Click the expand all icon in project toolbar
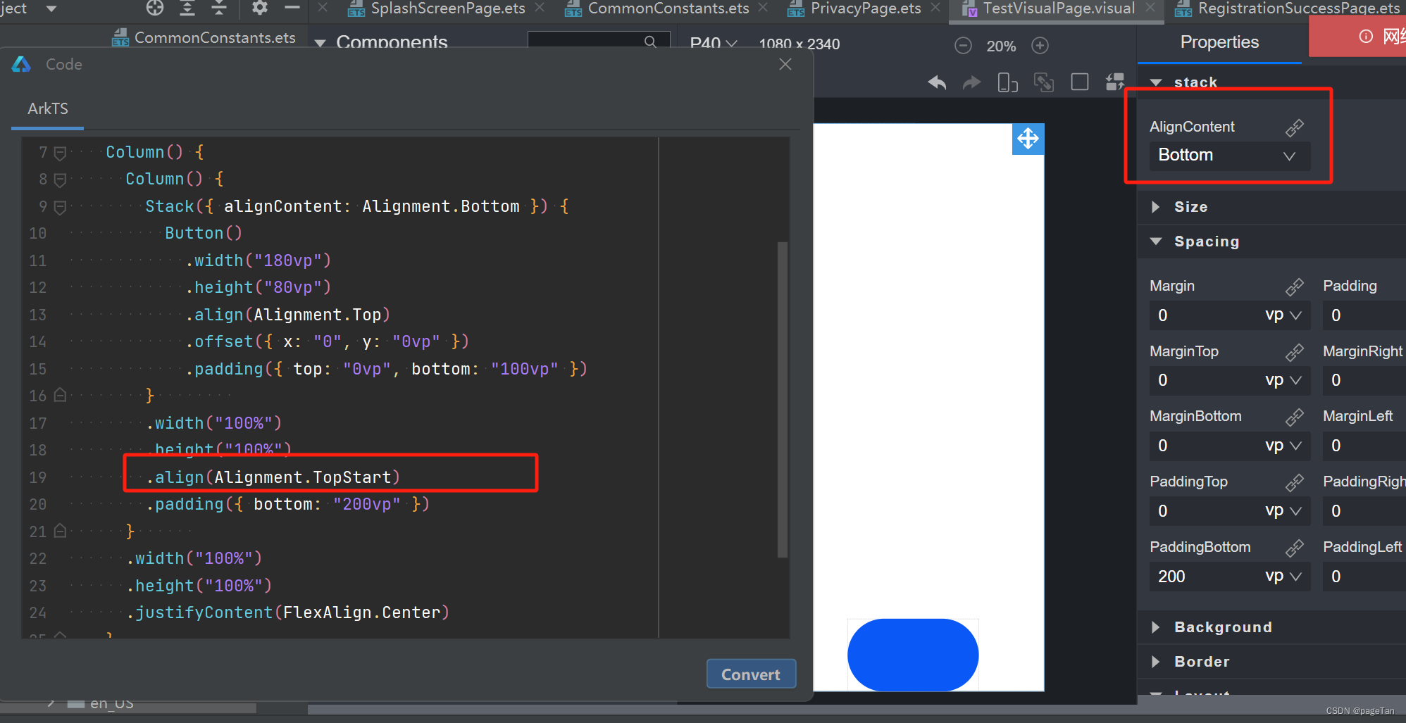This screenshot has height=723, width=1406. [187, 8]
